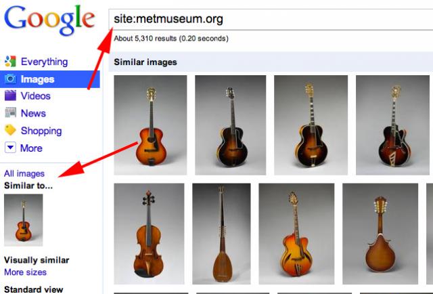433x294 pixels.
Task: Click the Shopping tag icon
Action: [x=10, y=131]
